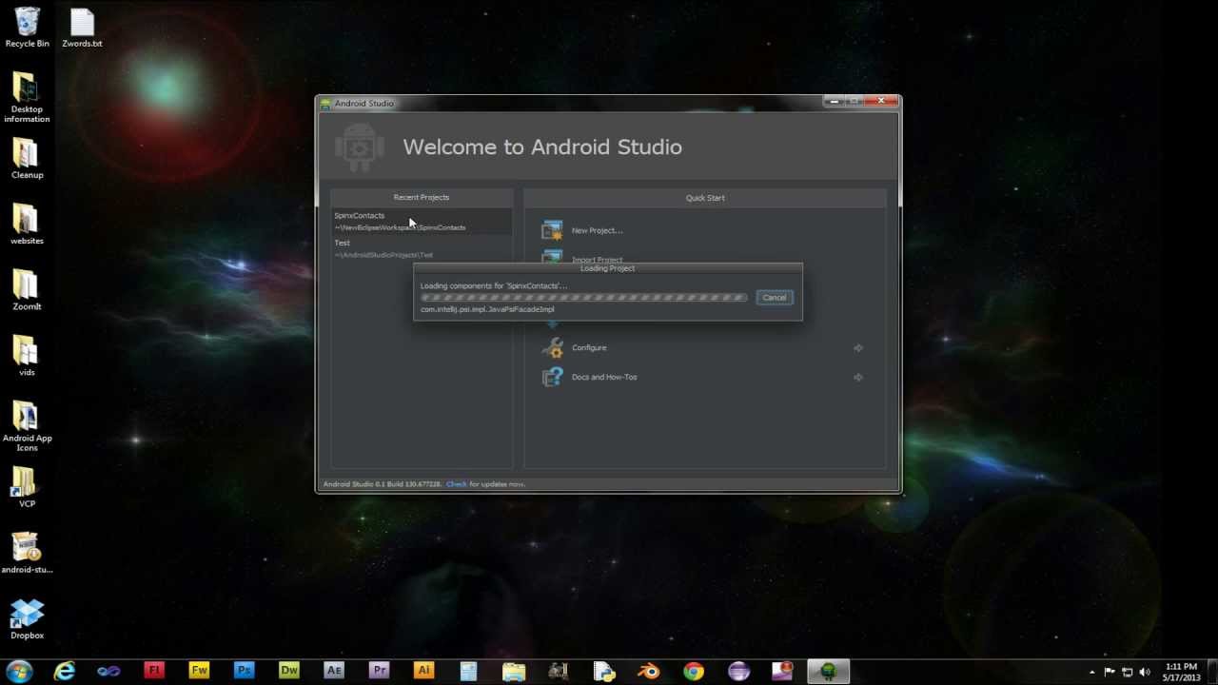Select the Cleanup folder on the desktop
Image resolution: width=1218 pixels, height=685 pixels.
pyautogui.click(x=27, y=159)
